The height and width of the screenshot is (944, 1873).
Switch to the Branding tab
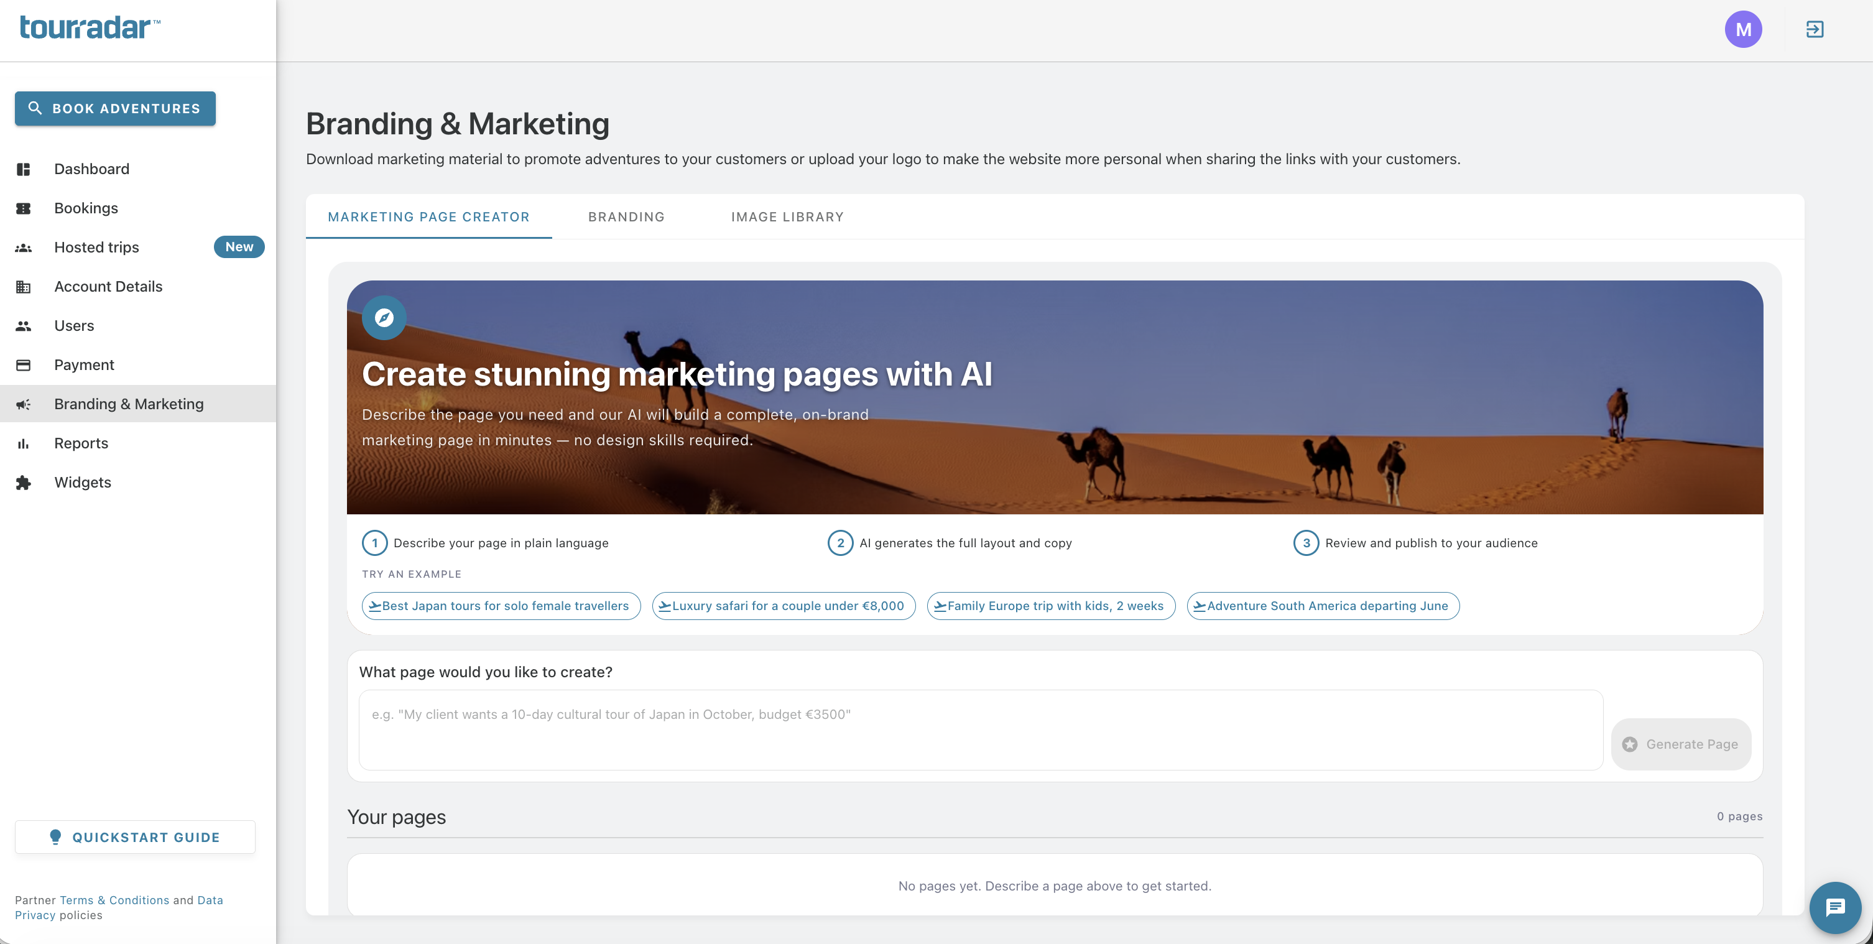(626, 217)
